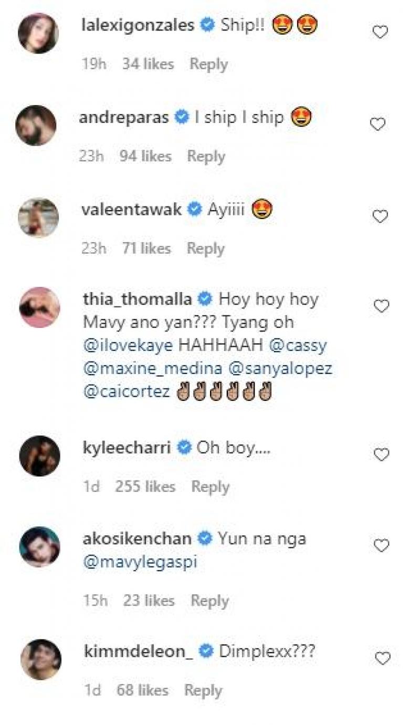This screenshot has height=725, width=420.
Task: Open valeentawak's profile via username
Action: pos(132,210)
